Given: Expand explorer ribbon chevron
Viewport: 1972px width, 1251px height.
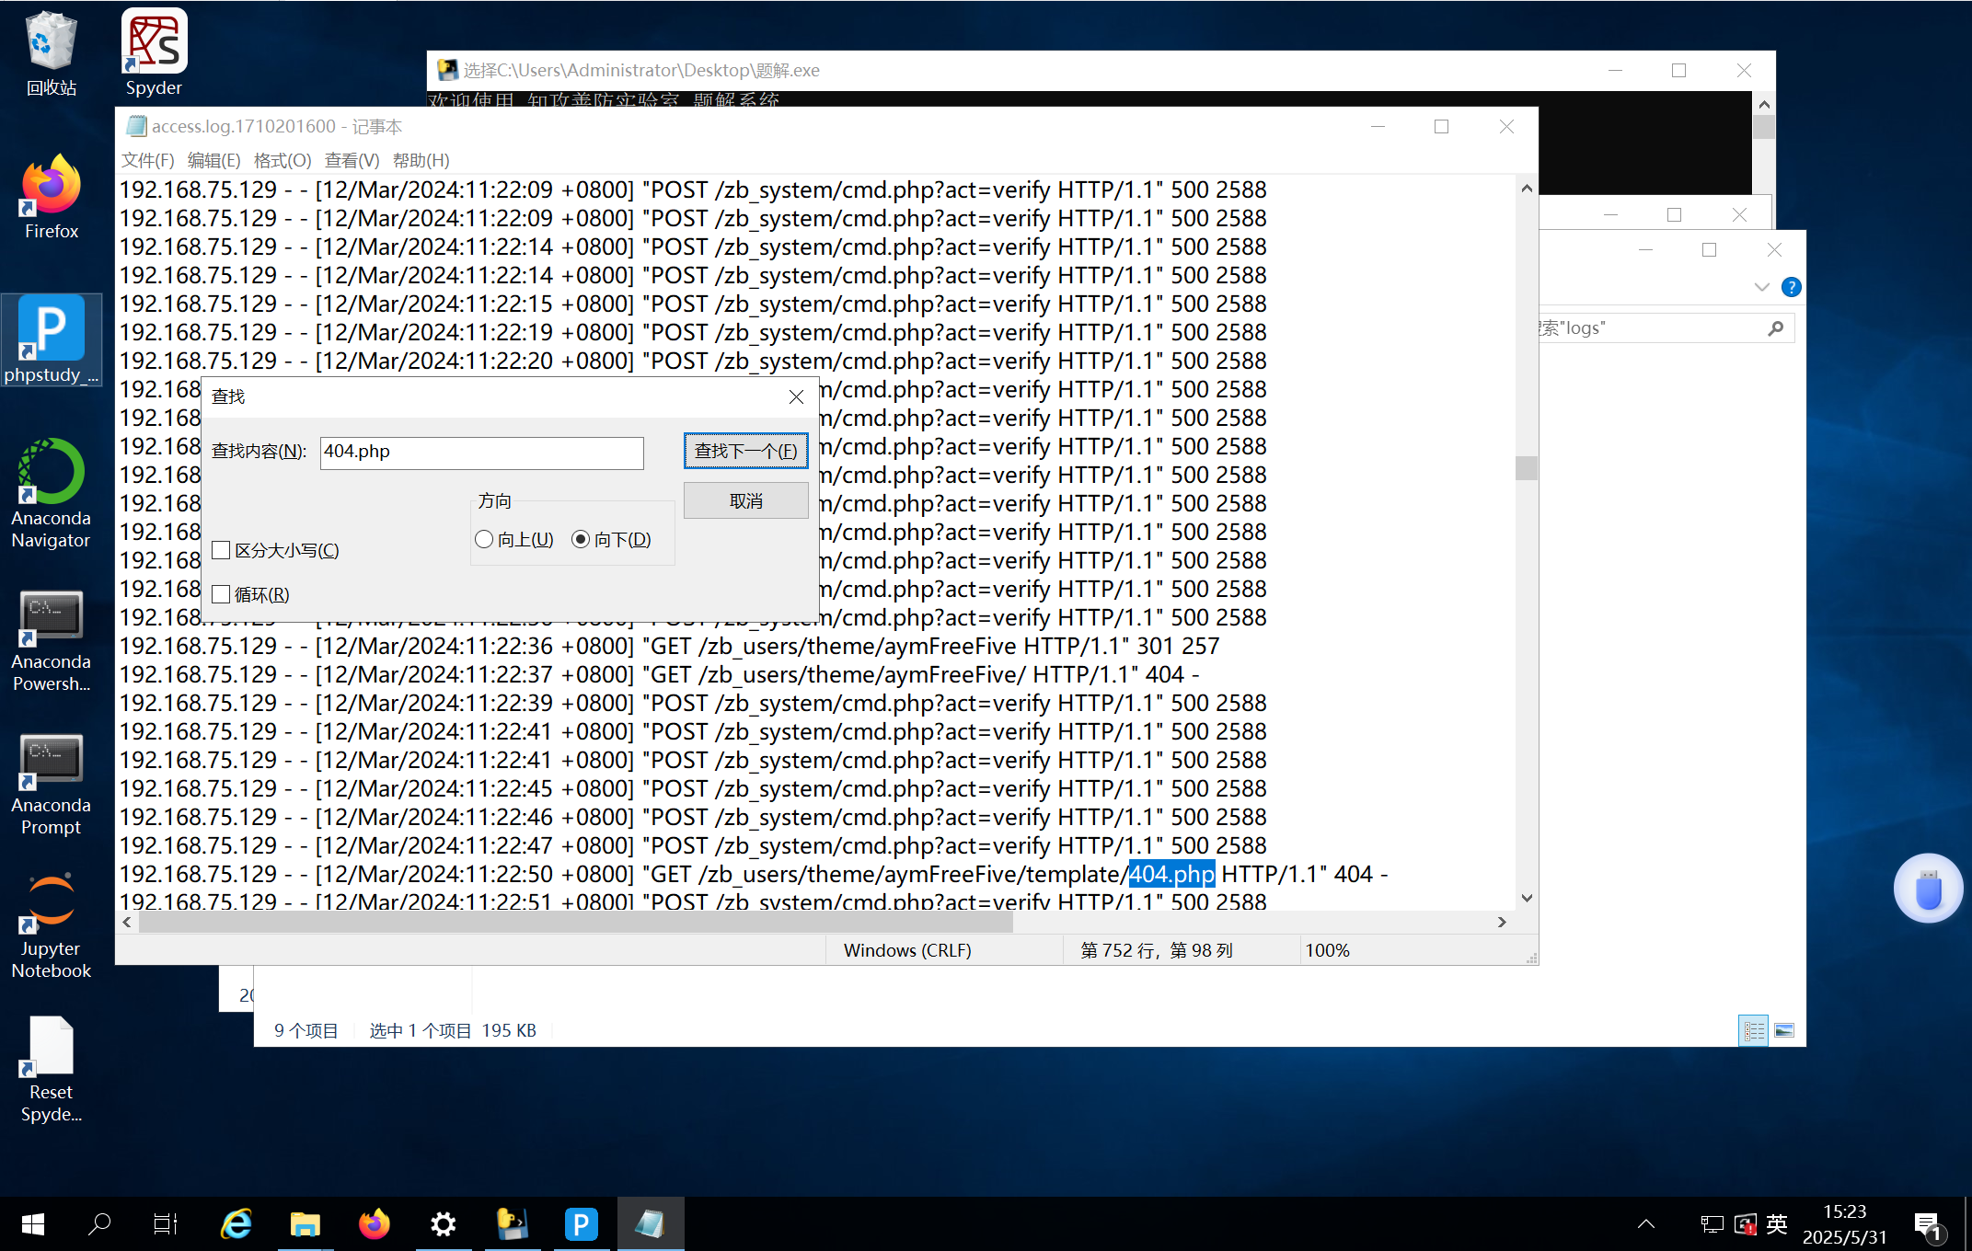Looking at the screenshot, I should point(1761,287).
